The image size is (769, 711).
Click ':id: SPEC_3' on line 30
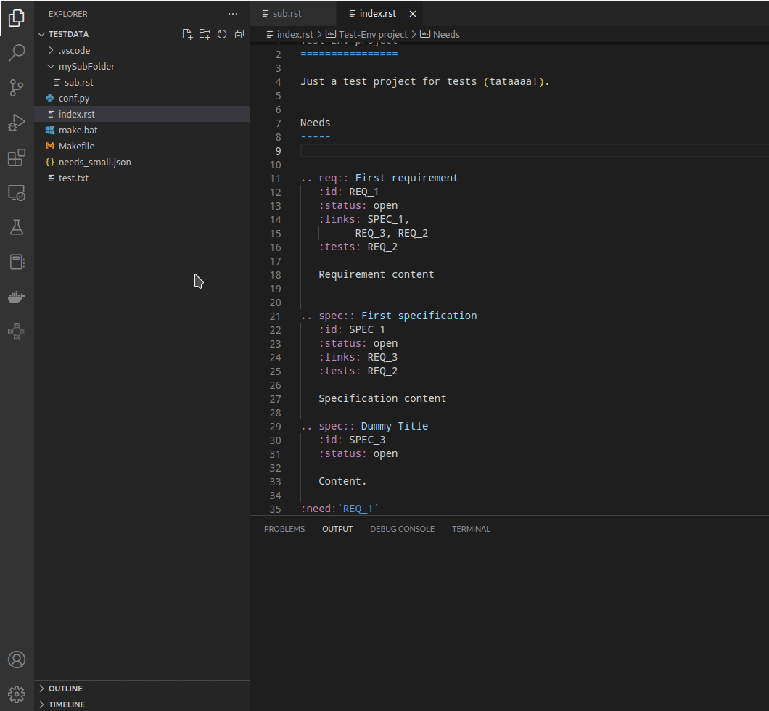pyautogui.click(x=352, y=440)
